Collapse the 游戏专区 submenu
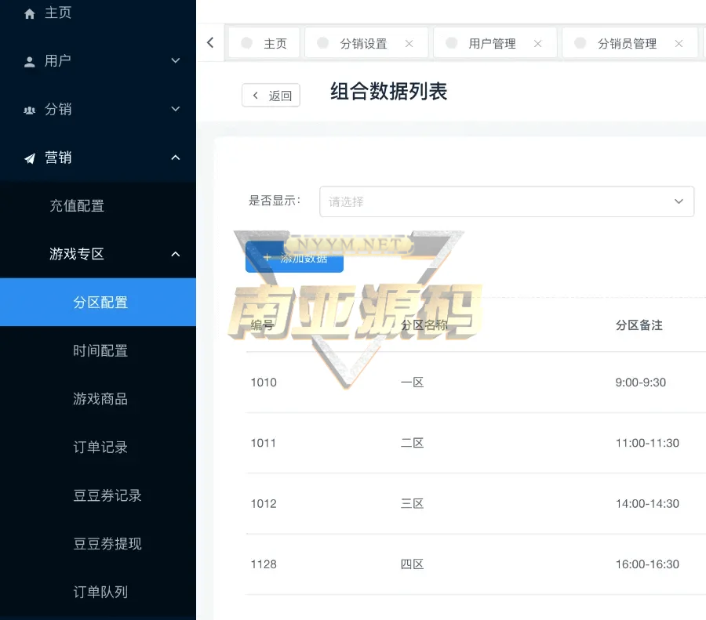Viewport: 706px width, 620px height. point(176,254)
